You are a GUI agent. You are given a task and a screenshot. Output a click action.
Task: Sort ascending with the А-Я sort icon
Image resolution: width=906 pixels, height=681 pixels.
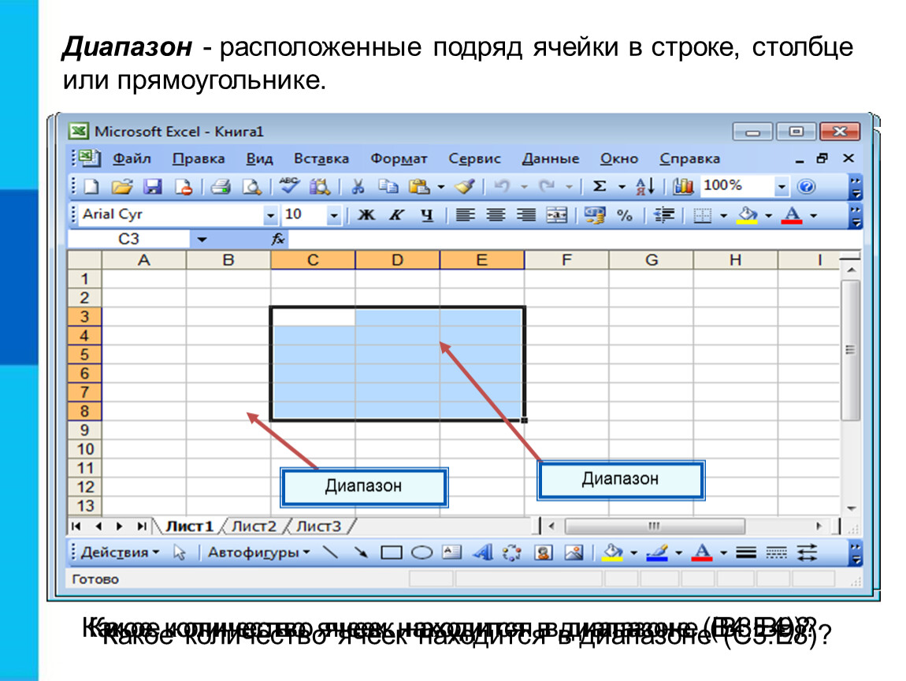pos(644,186)
